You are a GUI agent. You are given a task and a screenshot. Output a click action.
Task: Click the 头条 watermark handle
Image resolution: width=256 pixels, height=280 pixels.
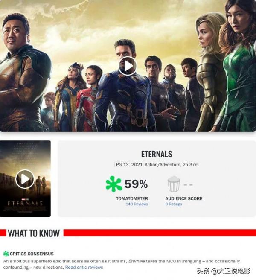(224, 271)
